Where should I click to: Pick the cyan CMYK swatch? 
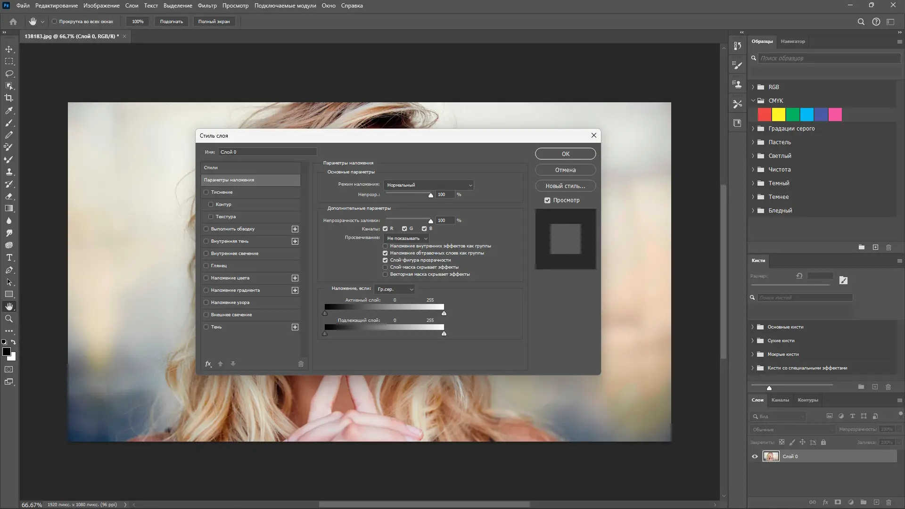coord(806,115)
